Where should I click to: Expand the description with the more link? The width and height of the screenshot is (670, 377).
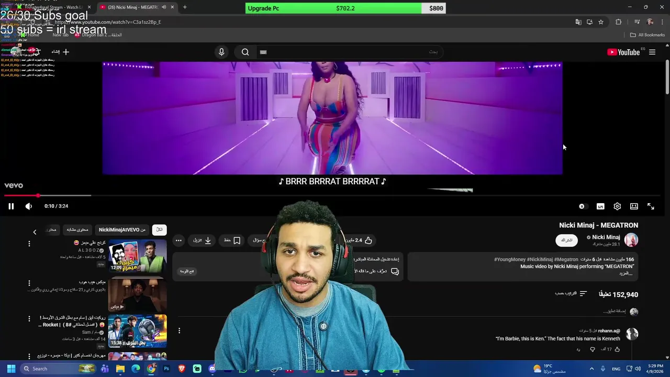[626, 273]
